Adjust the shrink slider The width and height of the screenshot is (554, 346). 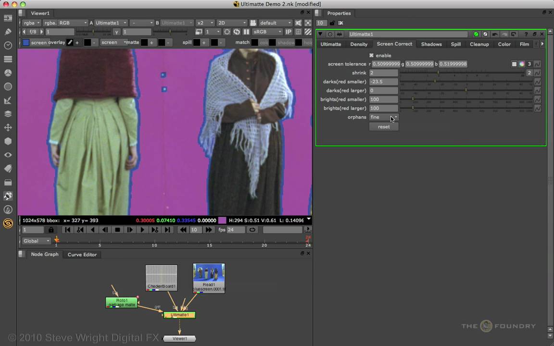tap(462, 73)
